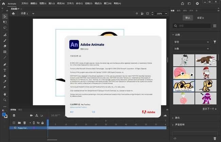
Task: Click the new folder icon in timeline
Action: pyautogui.click(x=19, y=123)
